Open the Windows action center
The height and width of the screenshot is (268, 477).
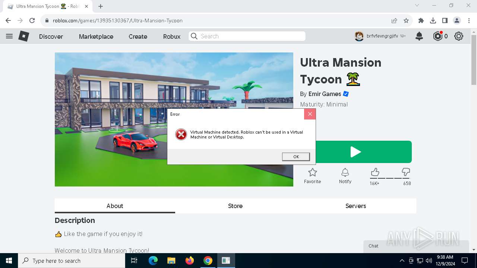pyautogui.click(x=465, y=261)
